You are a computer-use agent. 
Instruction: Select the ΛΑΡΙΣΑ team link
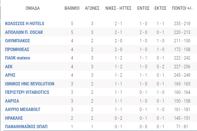[12, 101]
